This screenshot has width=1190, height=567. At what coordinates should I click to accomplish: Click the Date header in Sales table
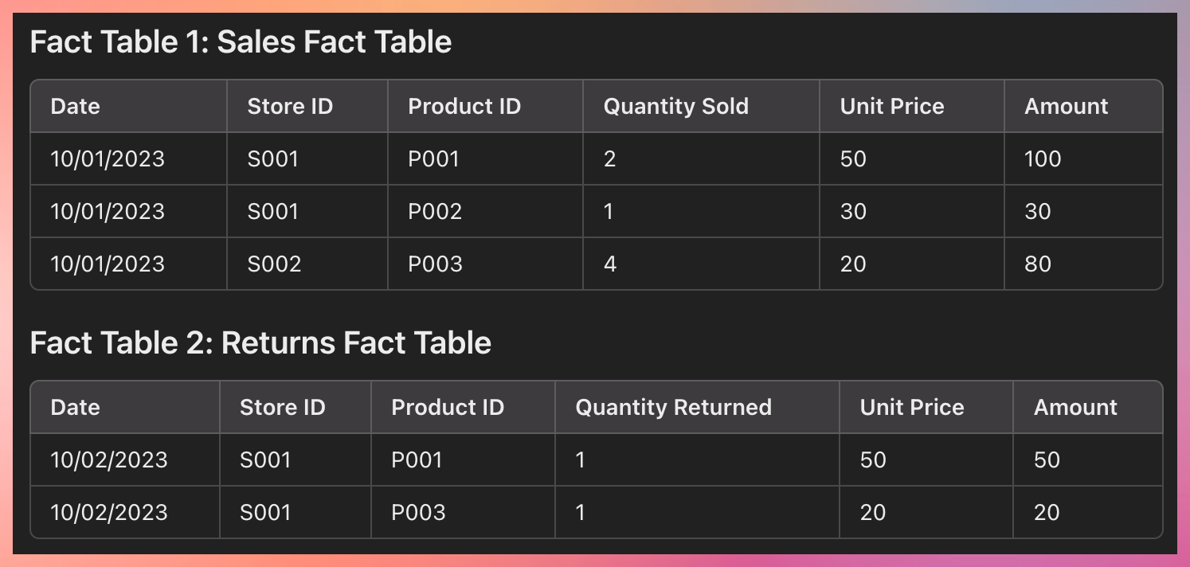pyautogui.click(x=75, y=107)
